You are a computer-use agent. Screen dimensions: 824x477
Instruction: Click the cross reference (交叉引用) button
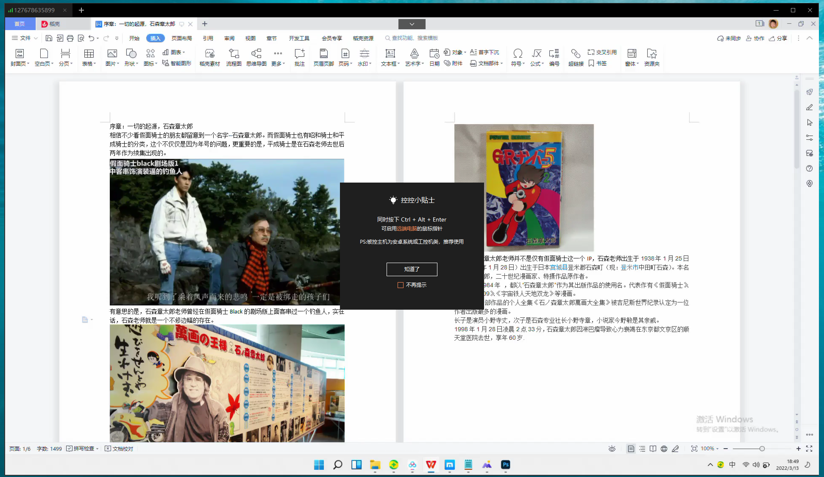pyautogui.click(x=602, y=52)
